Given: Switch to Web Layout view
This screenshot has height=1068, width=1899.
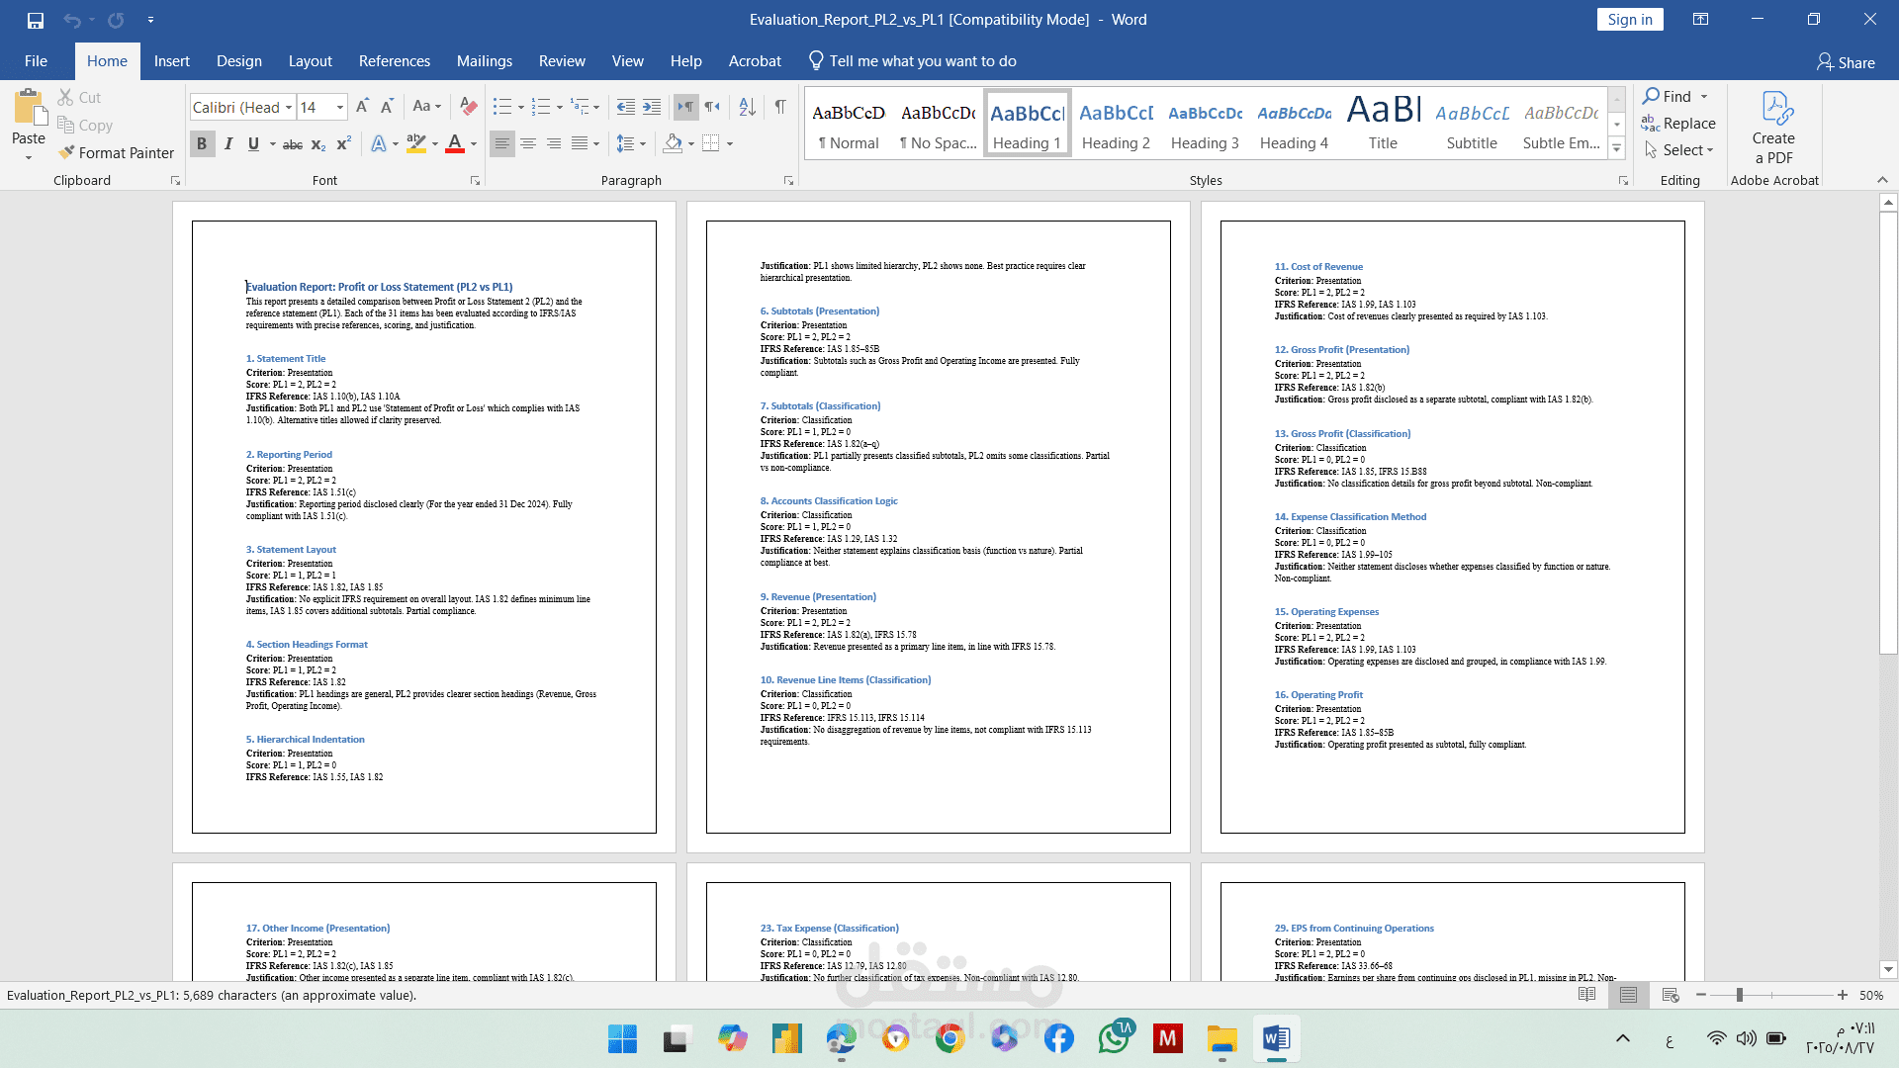Looking at the screenshot, I should tap(1671, 995).
